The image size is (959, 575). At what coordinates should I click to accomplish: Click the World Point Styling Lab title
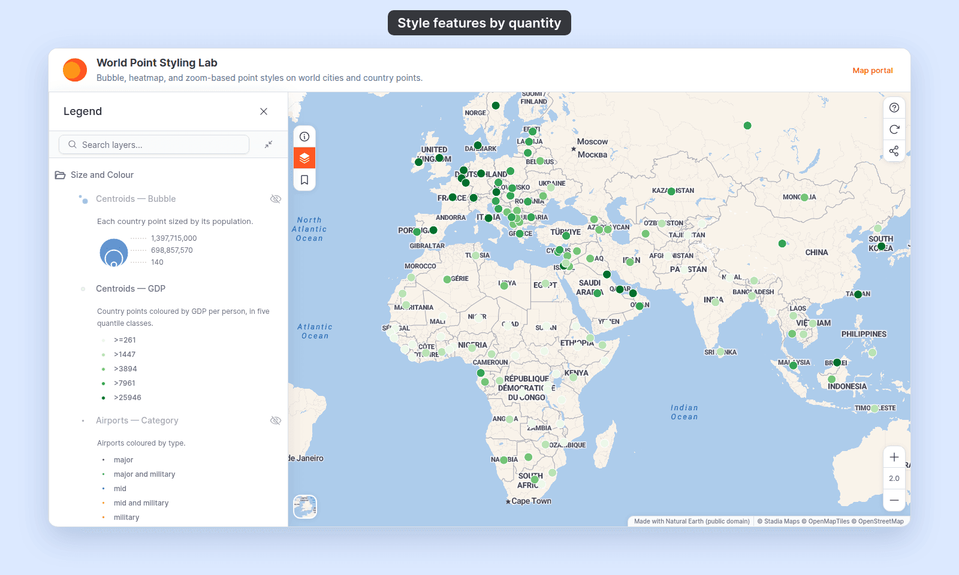(157, 63)
